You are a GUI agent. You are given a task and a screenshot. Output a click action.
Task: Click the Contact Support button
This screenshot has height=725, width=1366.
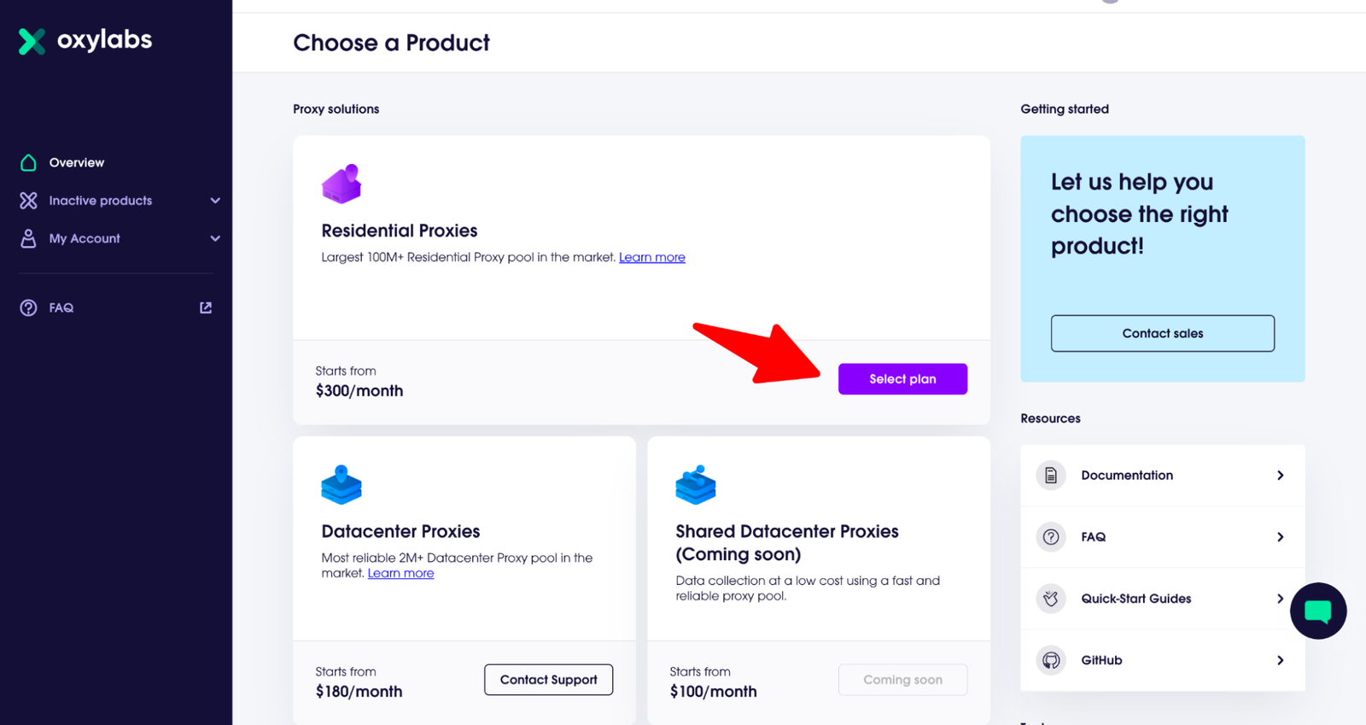548,680
